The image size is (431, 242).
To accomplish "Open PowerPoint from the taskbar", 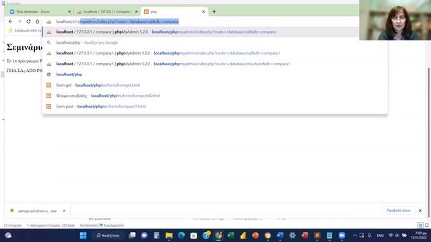I will click(255, 235).
